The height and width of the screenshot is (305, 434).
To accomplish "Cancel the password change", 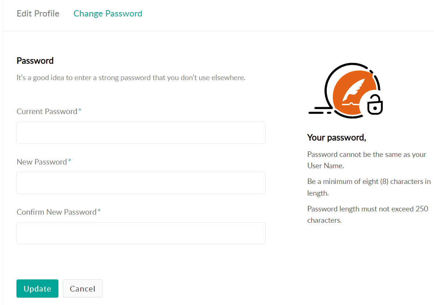I will [83, 289].
